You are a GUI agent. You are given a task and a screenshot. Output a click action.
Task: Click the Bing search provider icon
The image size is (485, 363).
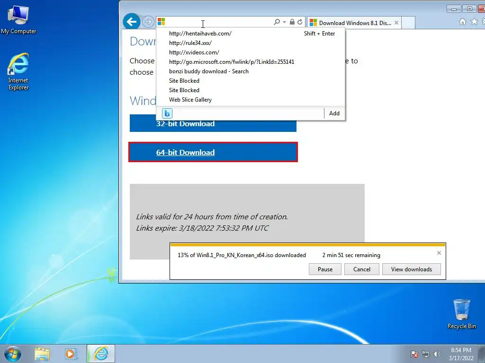[x=167, y=113]
